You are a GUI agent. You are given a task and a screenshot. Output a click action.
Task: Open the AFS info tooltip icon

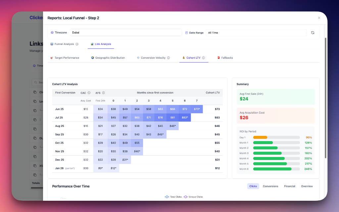[x=104, y=93]
